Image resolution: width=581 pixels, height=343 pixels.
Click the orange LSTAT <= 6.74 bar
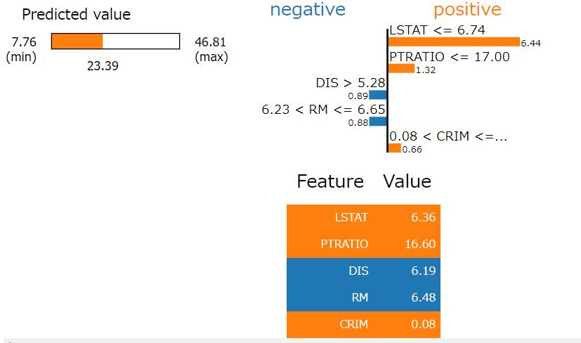pyautogui.click(x=454, y=42)
